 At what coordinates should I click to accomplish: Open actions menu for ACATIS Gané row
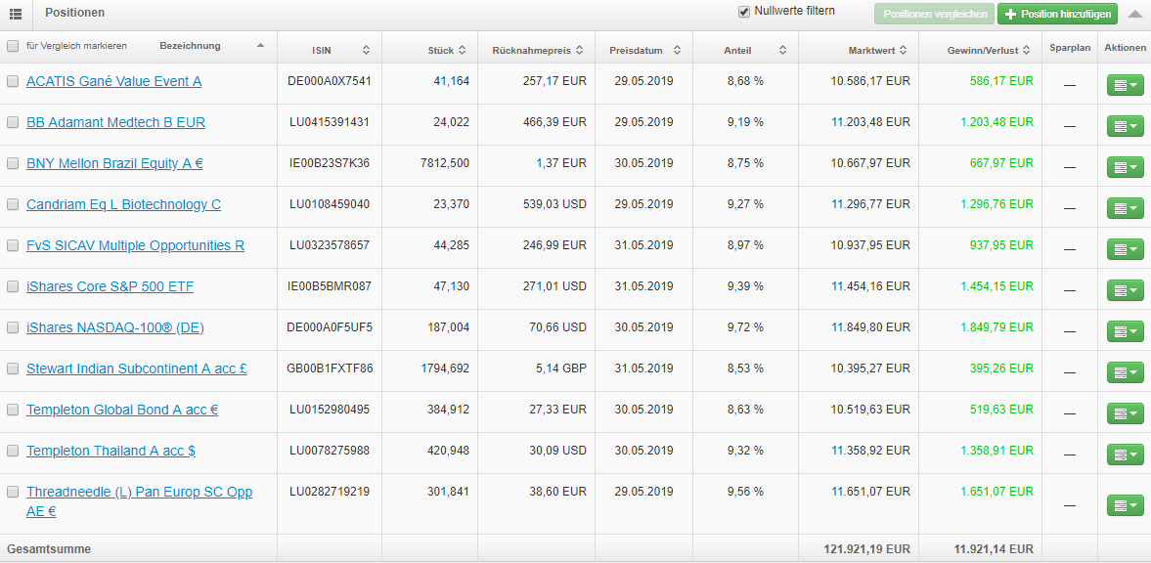click(x=1125, y=86)
